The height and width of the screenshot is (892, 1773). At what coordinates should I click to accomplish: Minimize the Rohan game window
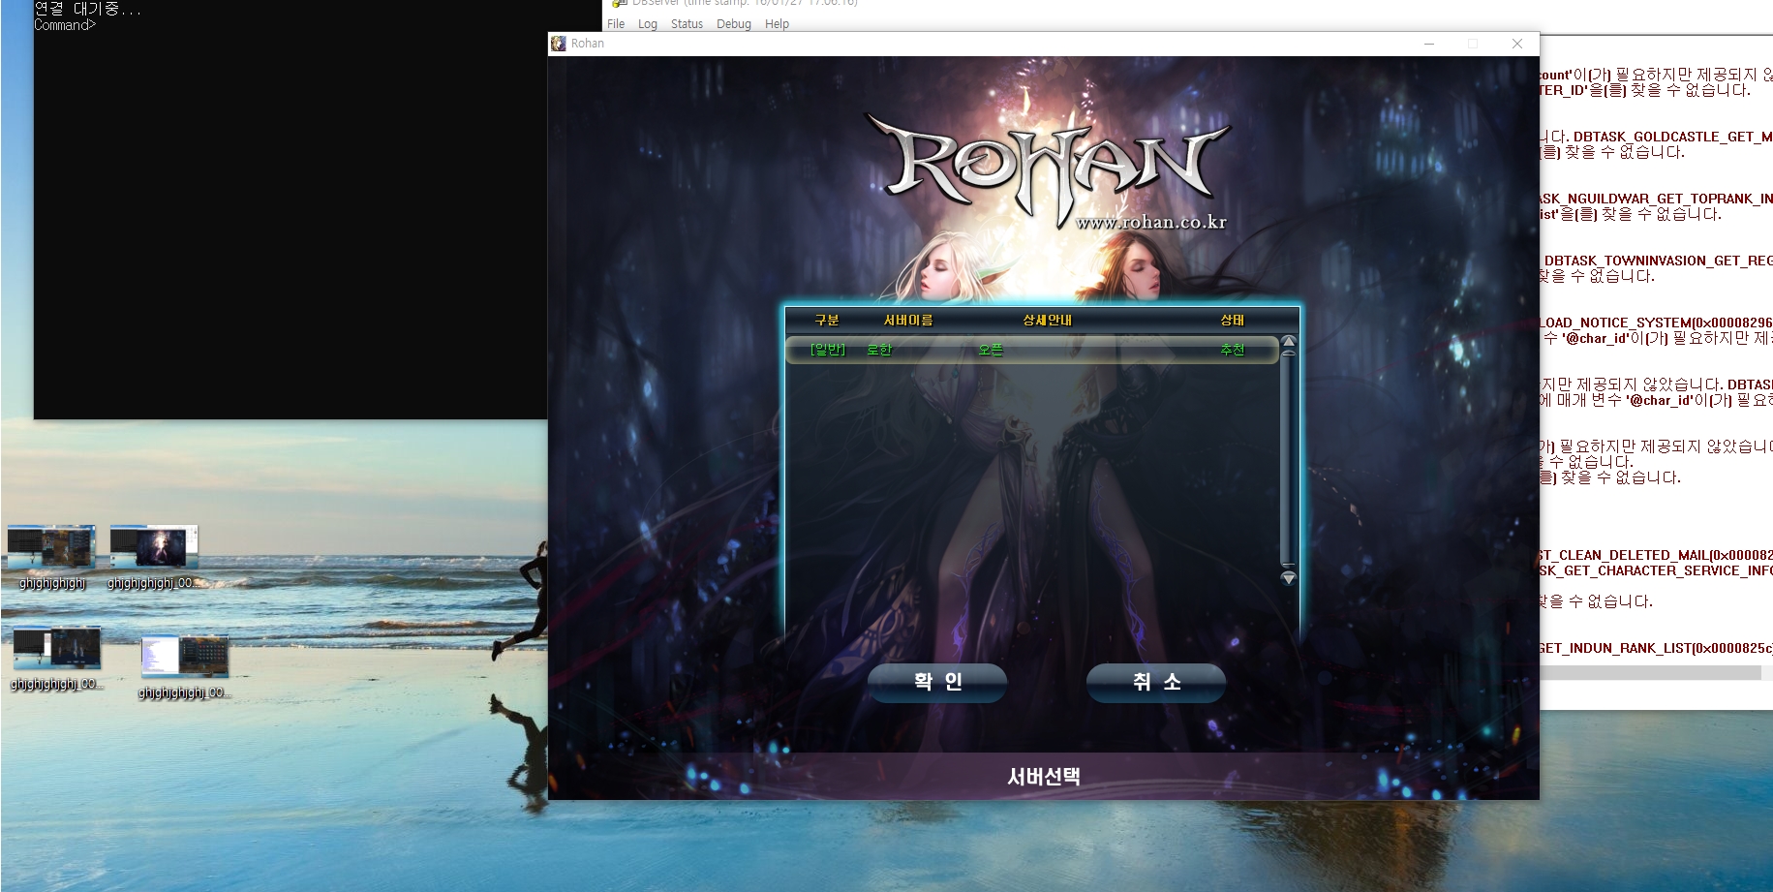(1428, 44)
